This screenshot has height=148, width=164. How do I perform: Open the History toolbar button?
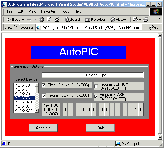click(119, 20)
